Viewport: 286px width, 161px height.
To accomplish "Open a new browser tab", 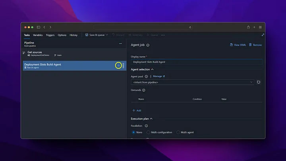I will point(254,27).
